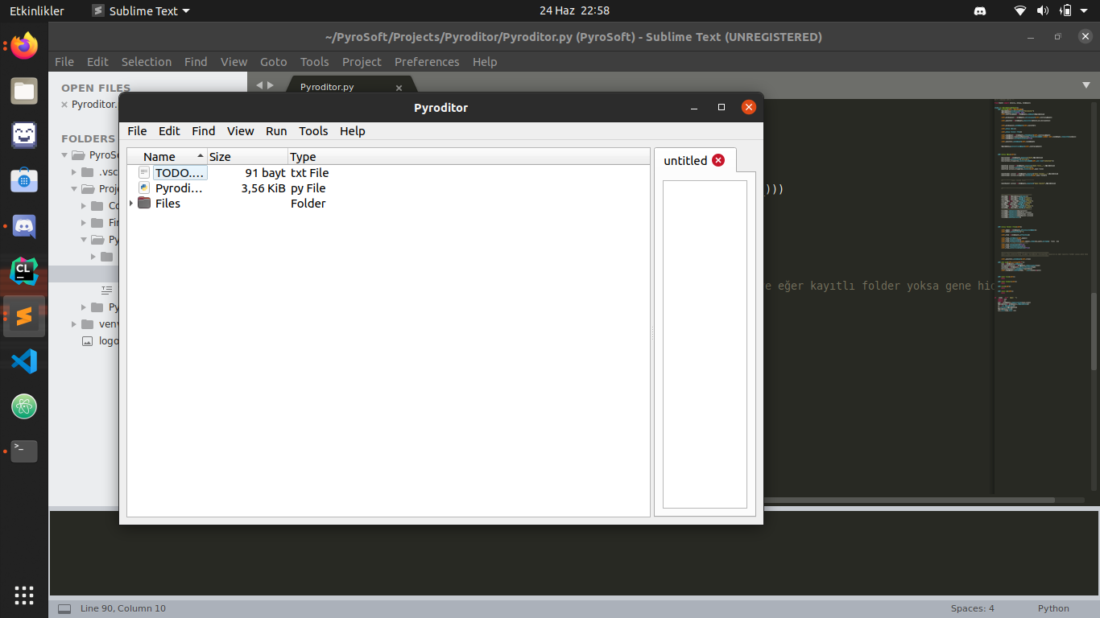Click the TODO txt file icon

click(144, 172)
